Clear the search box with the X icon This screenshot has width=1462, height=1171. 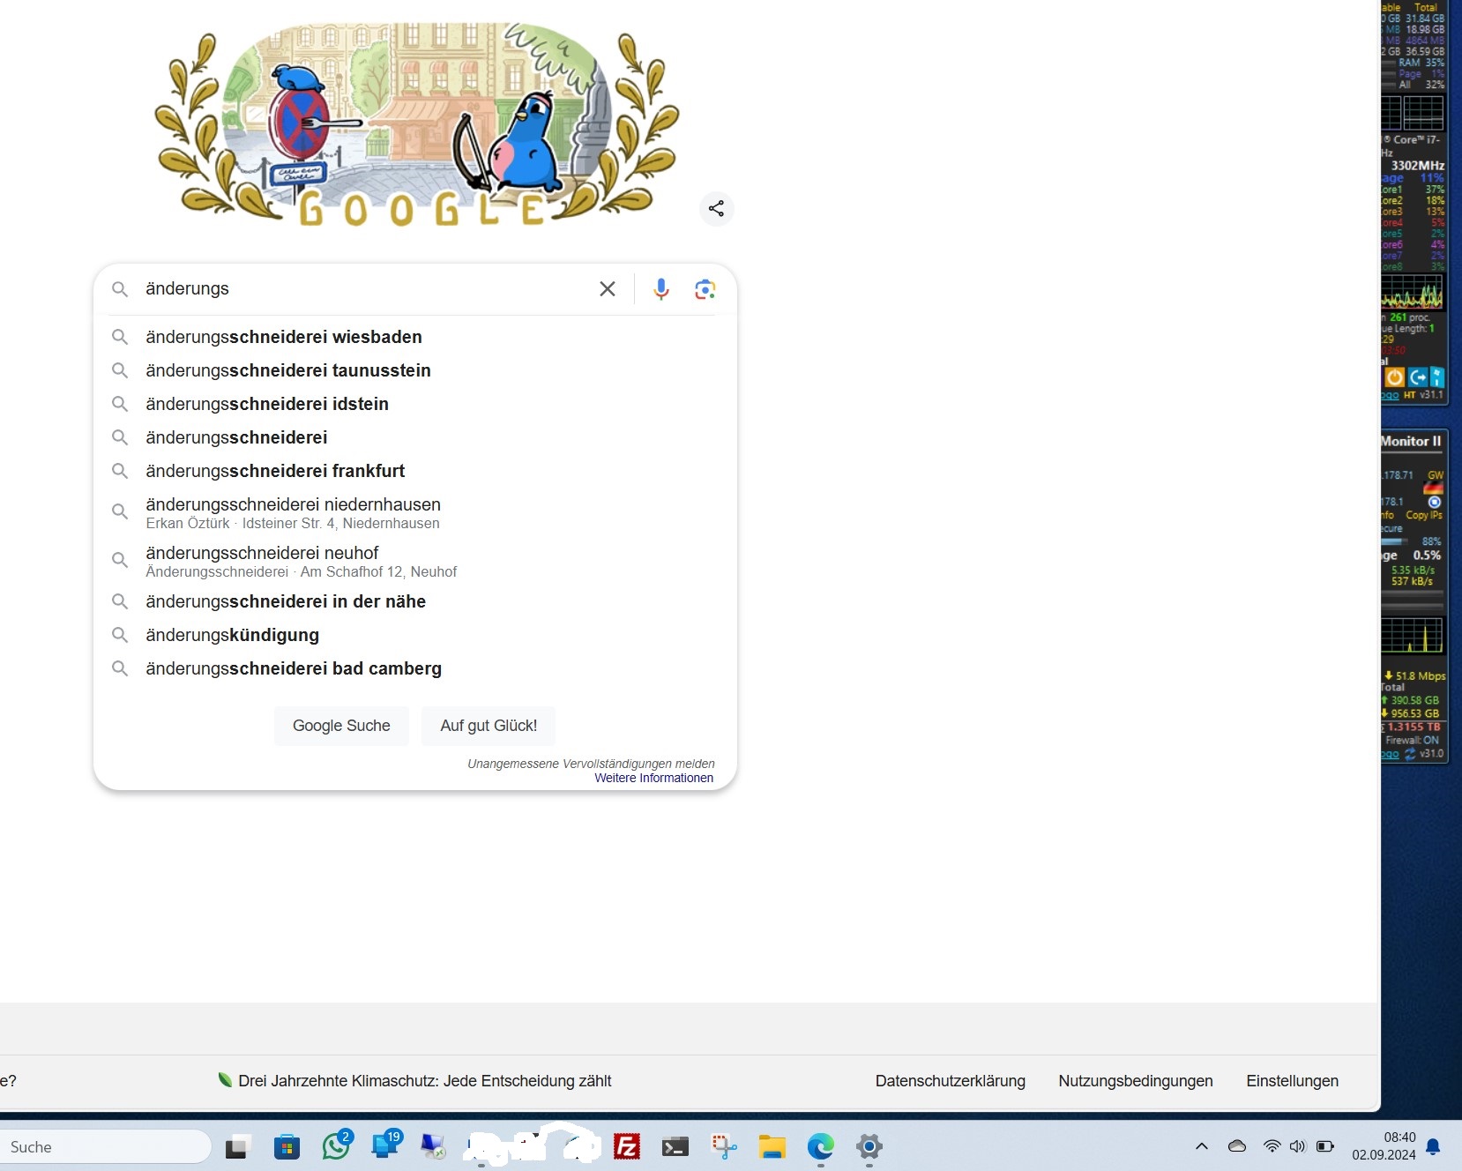pyautogui.click(x=608, y=288)
